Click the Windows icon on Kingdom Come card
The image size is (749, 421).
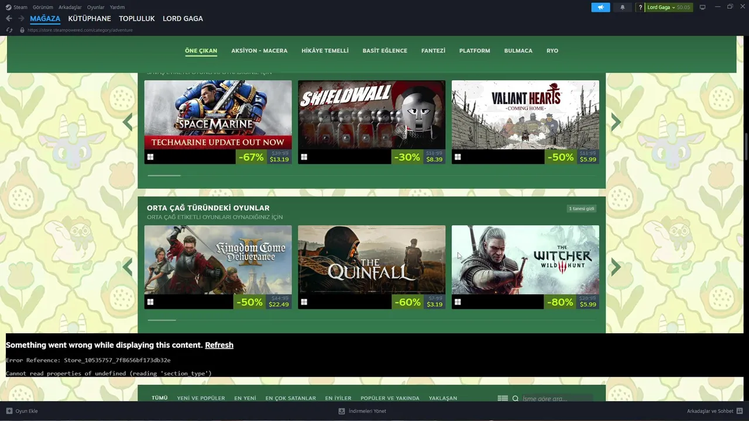150,302
